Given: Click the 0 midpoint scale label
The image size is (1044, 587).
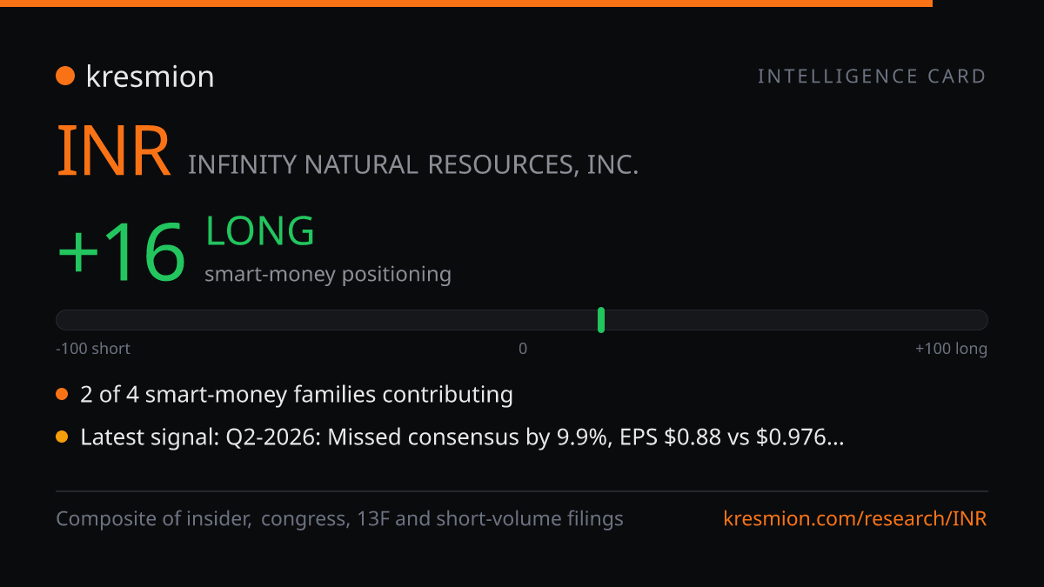Looking at the screenshot, I should click(x=523, y=349).
